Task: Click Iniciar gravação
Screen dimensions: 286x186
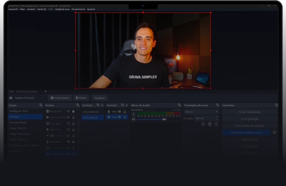Action: [249, 119]
